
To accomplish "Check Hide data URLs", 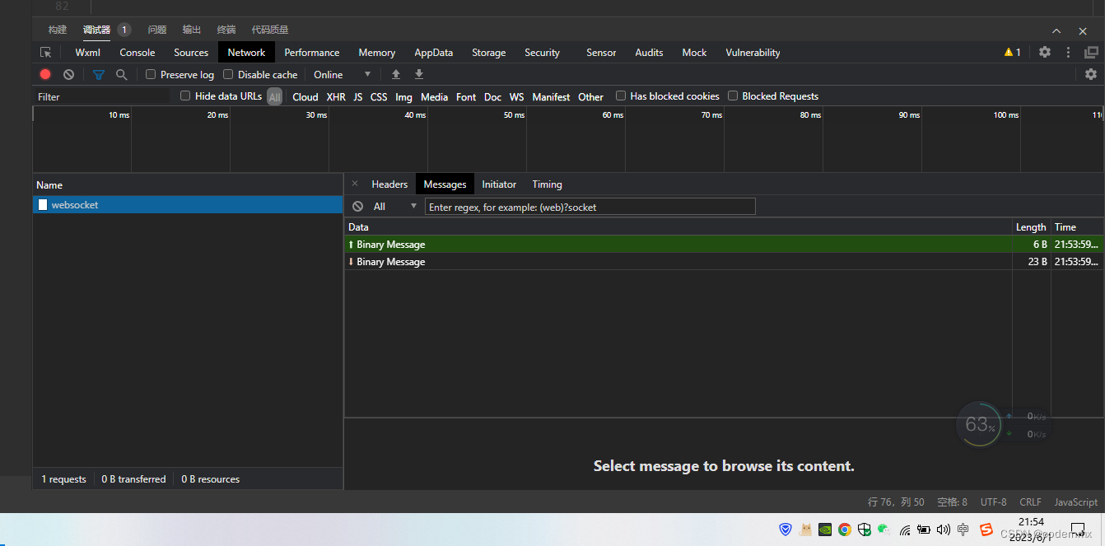I will (x=184, y=96).
